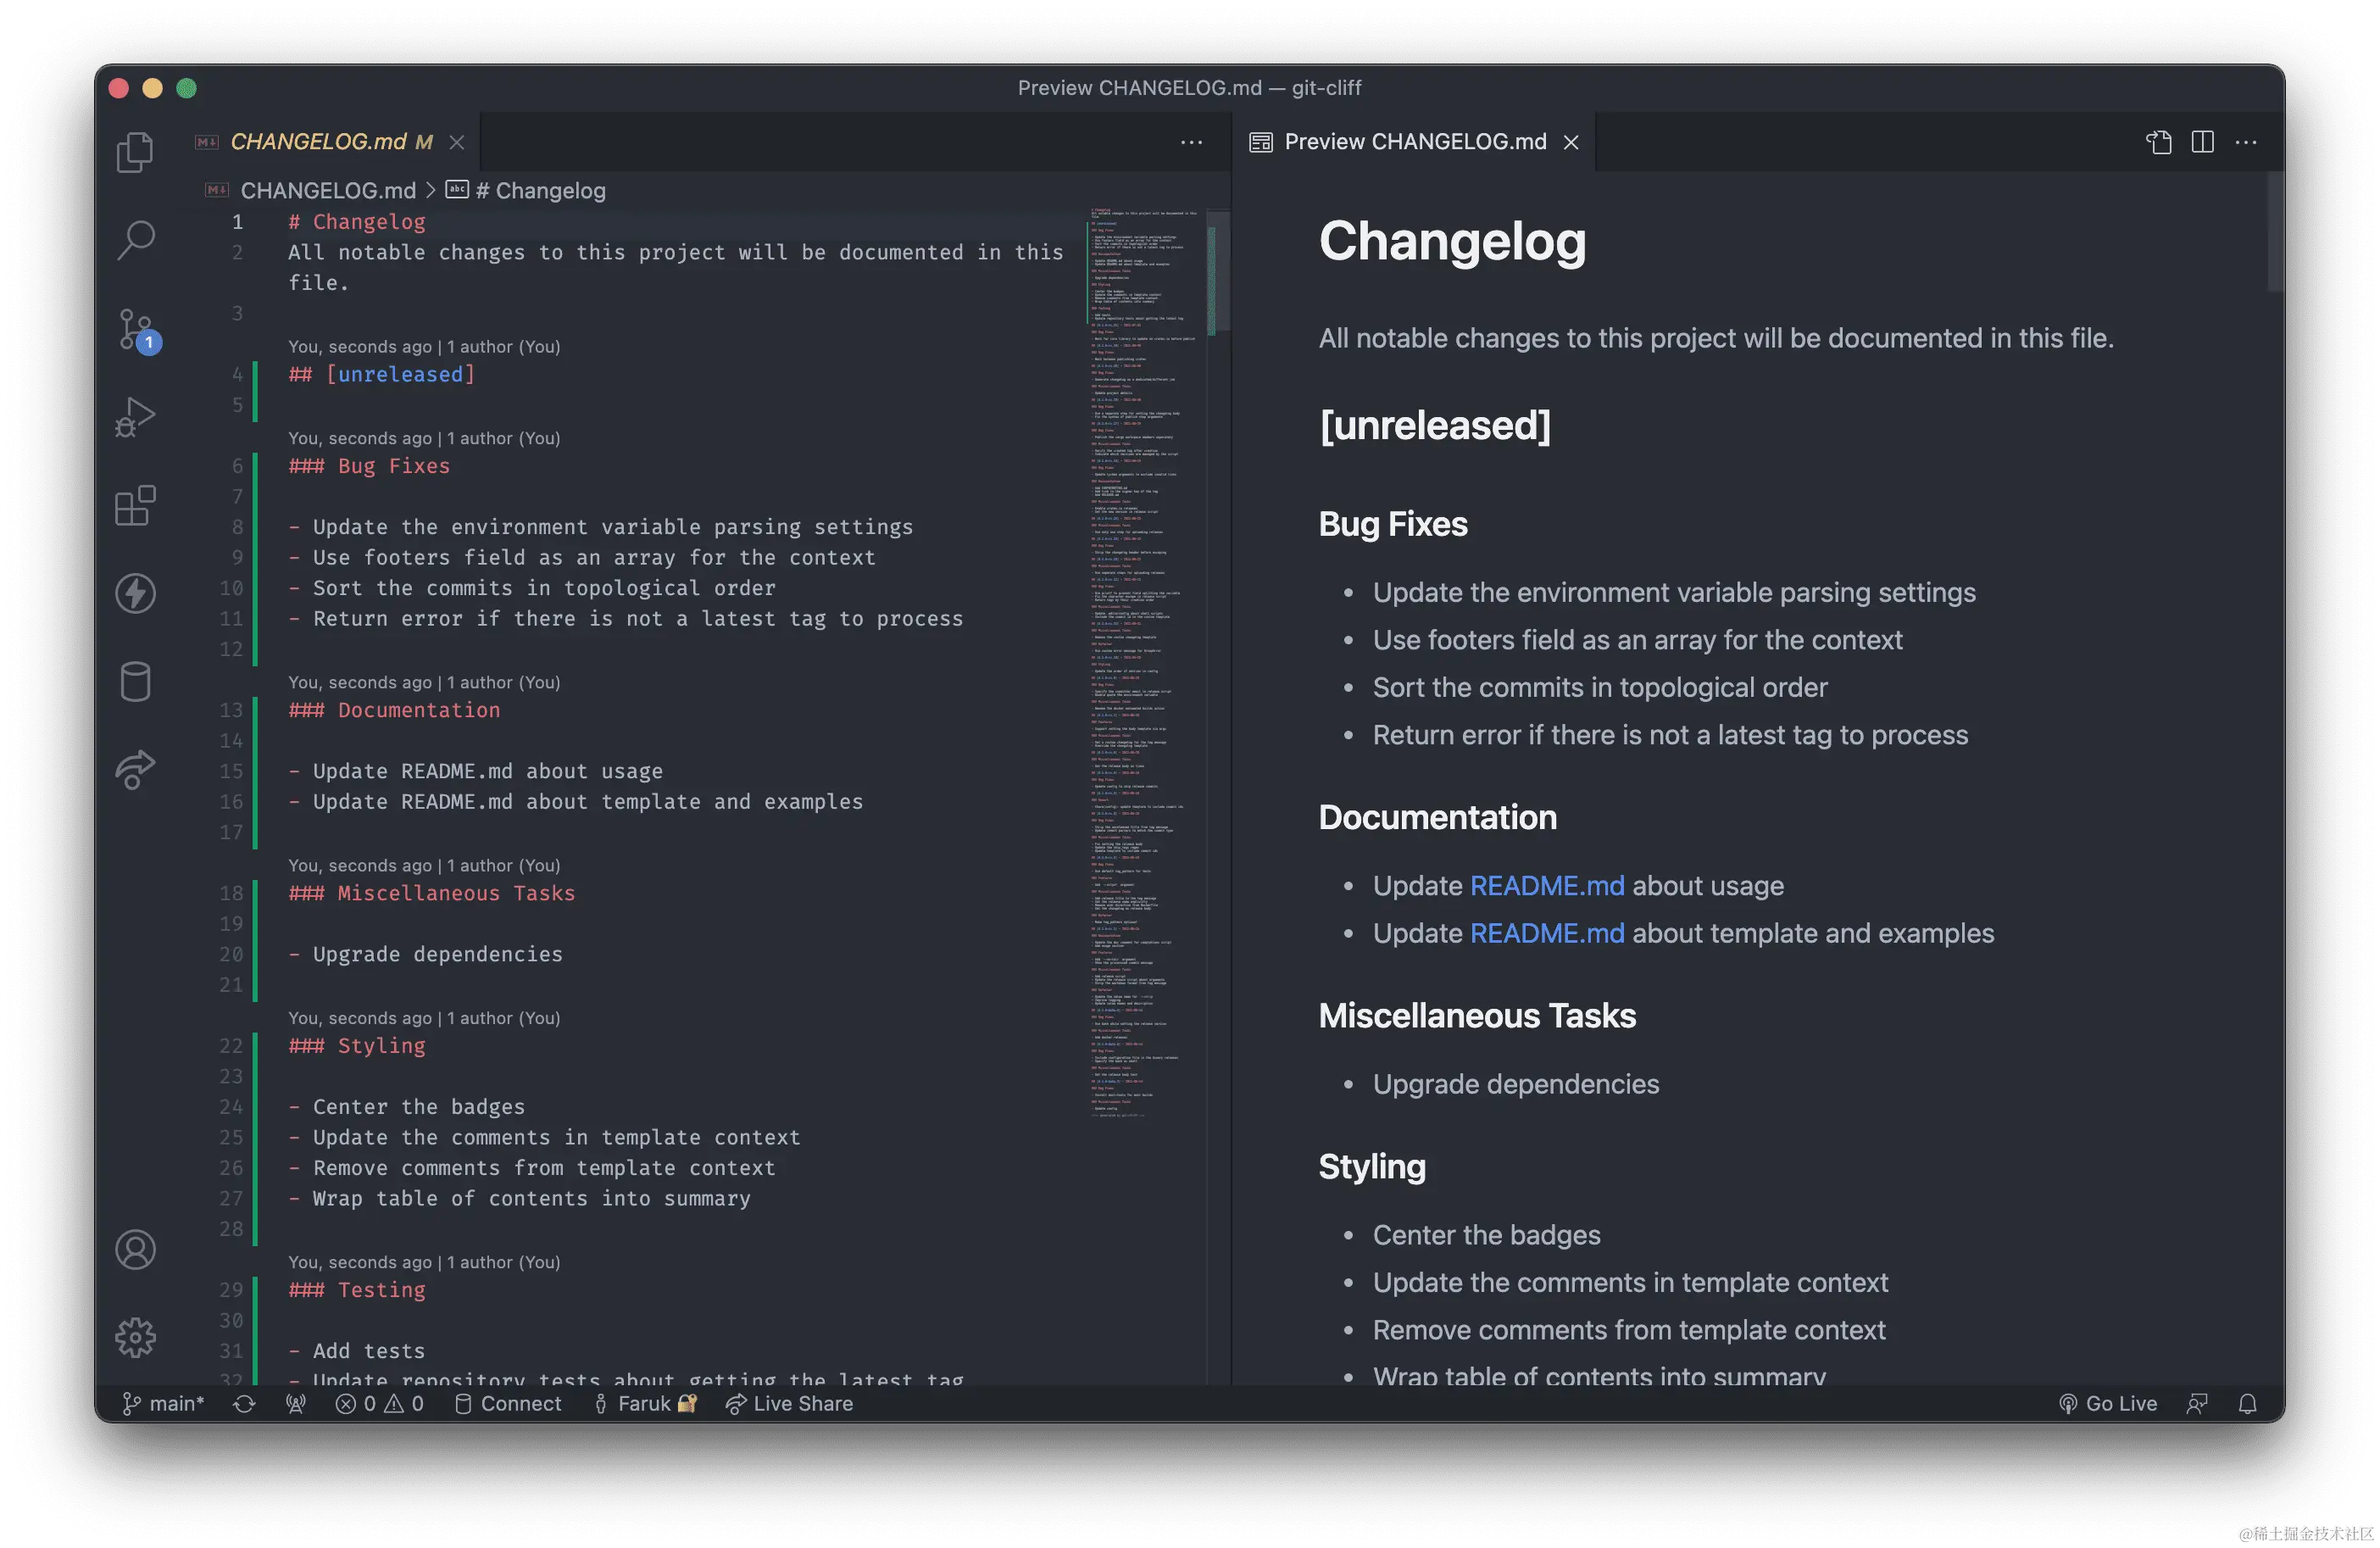Viewport: 2380px width, 1548px height.
Task: Open editor more actions ellipsis menu
Action: pos(1191,142)
